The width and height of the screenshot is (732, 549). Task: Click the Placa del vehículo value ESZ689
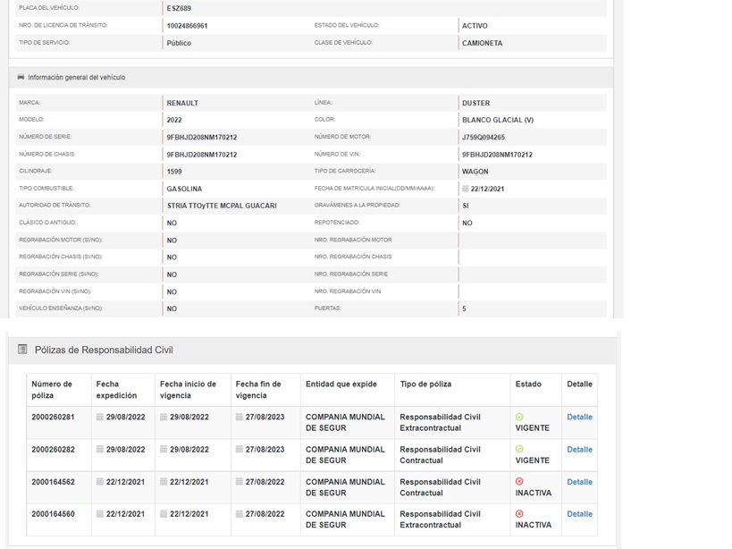tap(179, 8)
